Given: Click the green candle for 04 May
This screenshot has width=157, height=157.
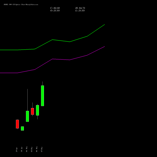Looking at the screenshot, I should (27, 116).
